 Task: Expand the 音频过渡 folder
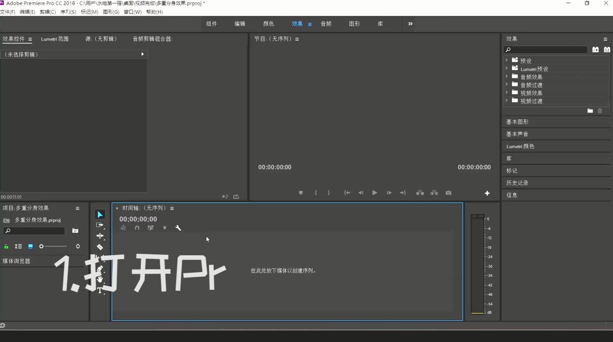pyautogui.click(x=507, y=84)
